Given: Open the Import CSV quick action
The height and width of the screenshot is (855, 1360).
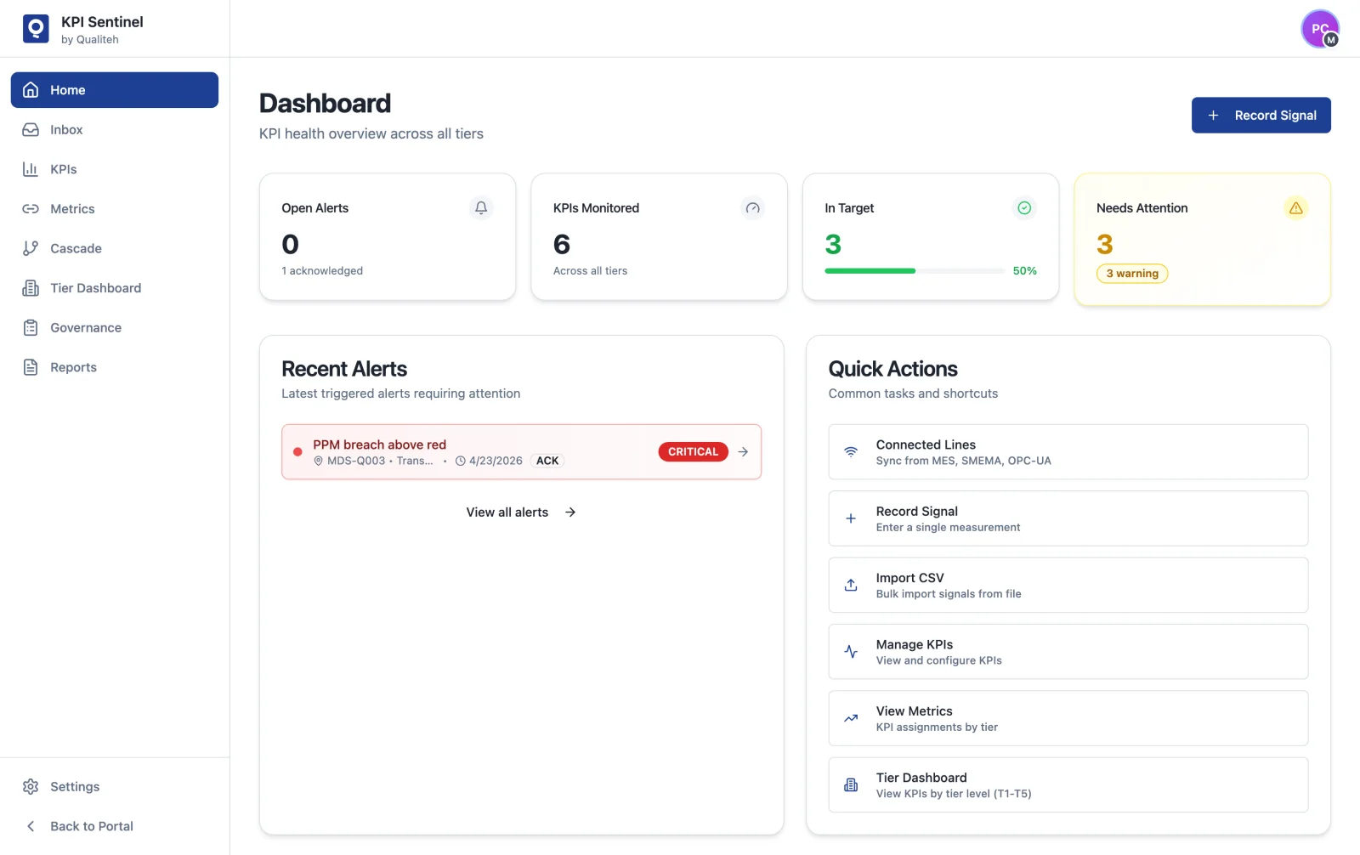Looking at the screenshot, I should (x=1068, y=586).
